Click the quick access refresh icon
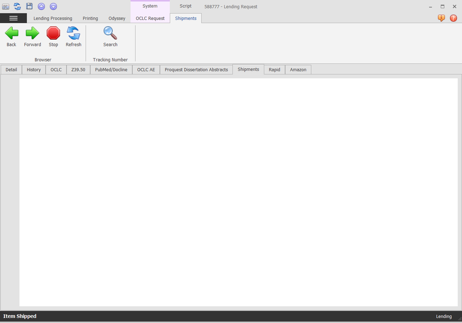This screenshot has width=462, height=323. pyautogui.click(x=18, y=6)
